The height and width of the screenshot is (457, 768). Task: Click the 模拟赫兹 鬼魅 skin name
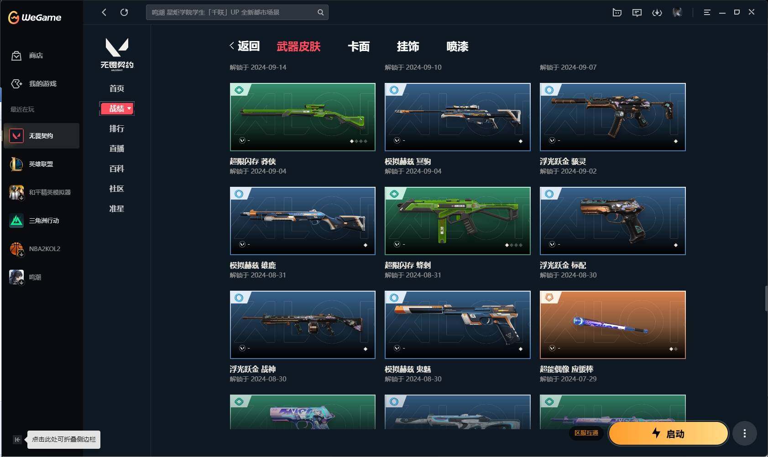point(408,369)
